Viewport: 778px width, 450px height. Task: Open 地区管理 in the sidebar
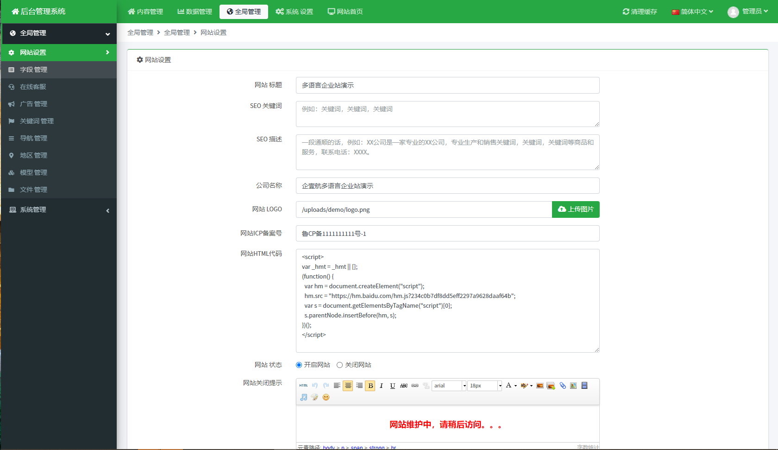(59, 155)
